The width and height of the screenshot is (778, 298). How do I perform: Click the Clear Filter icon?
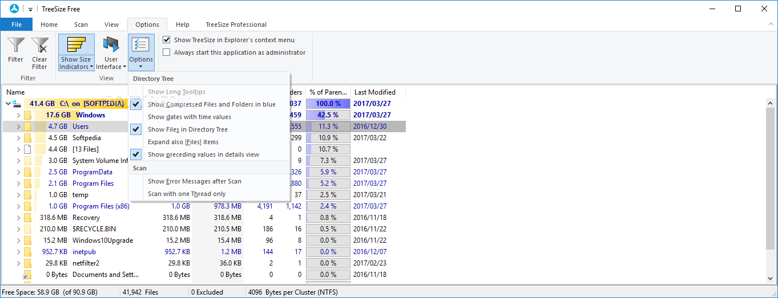[39, 46]
